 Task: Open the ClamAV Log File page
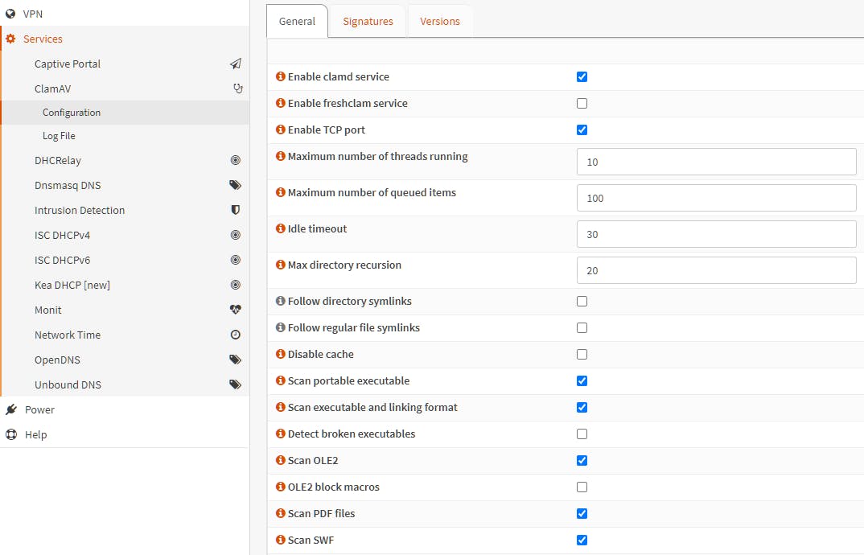(x=59, y=136)
